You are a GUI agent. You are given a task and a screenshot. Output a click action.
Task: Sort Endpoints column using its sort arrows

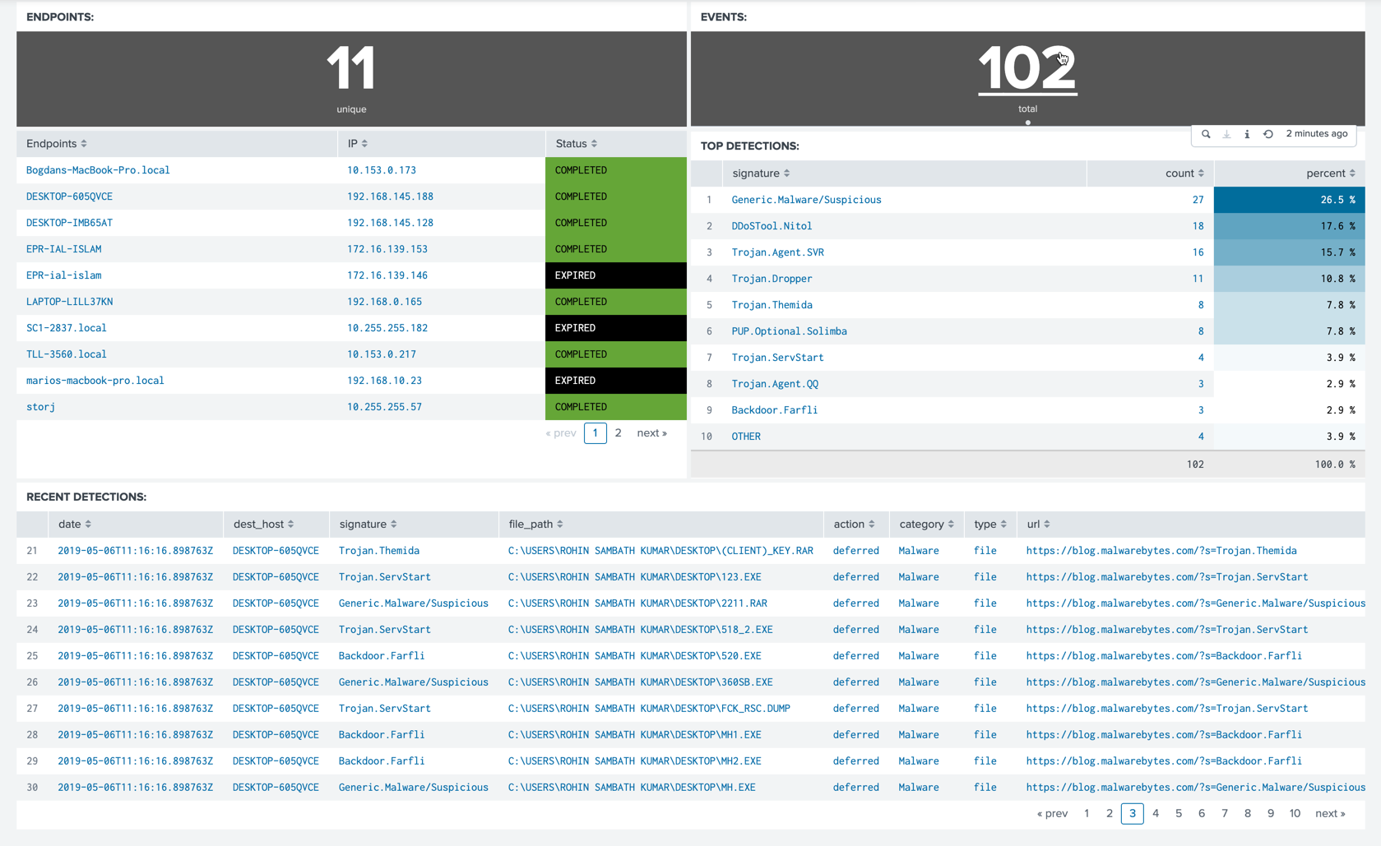click(x=84, y=144)
